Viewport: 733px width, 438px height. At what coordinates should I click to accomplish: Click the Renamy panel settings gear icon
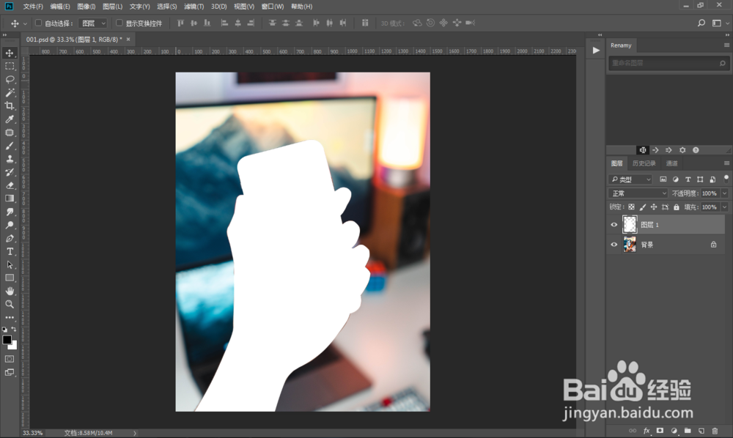coord(682,150)
